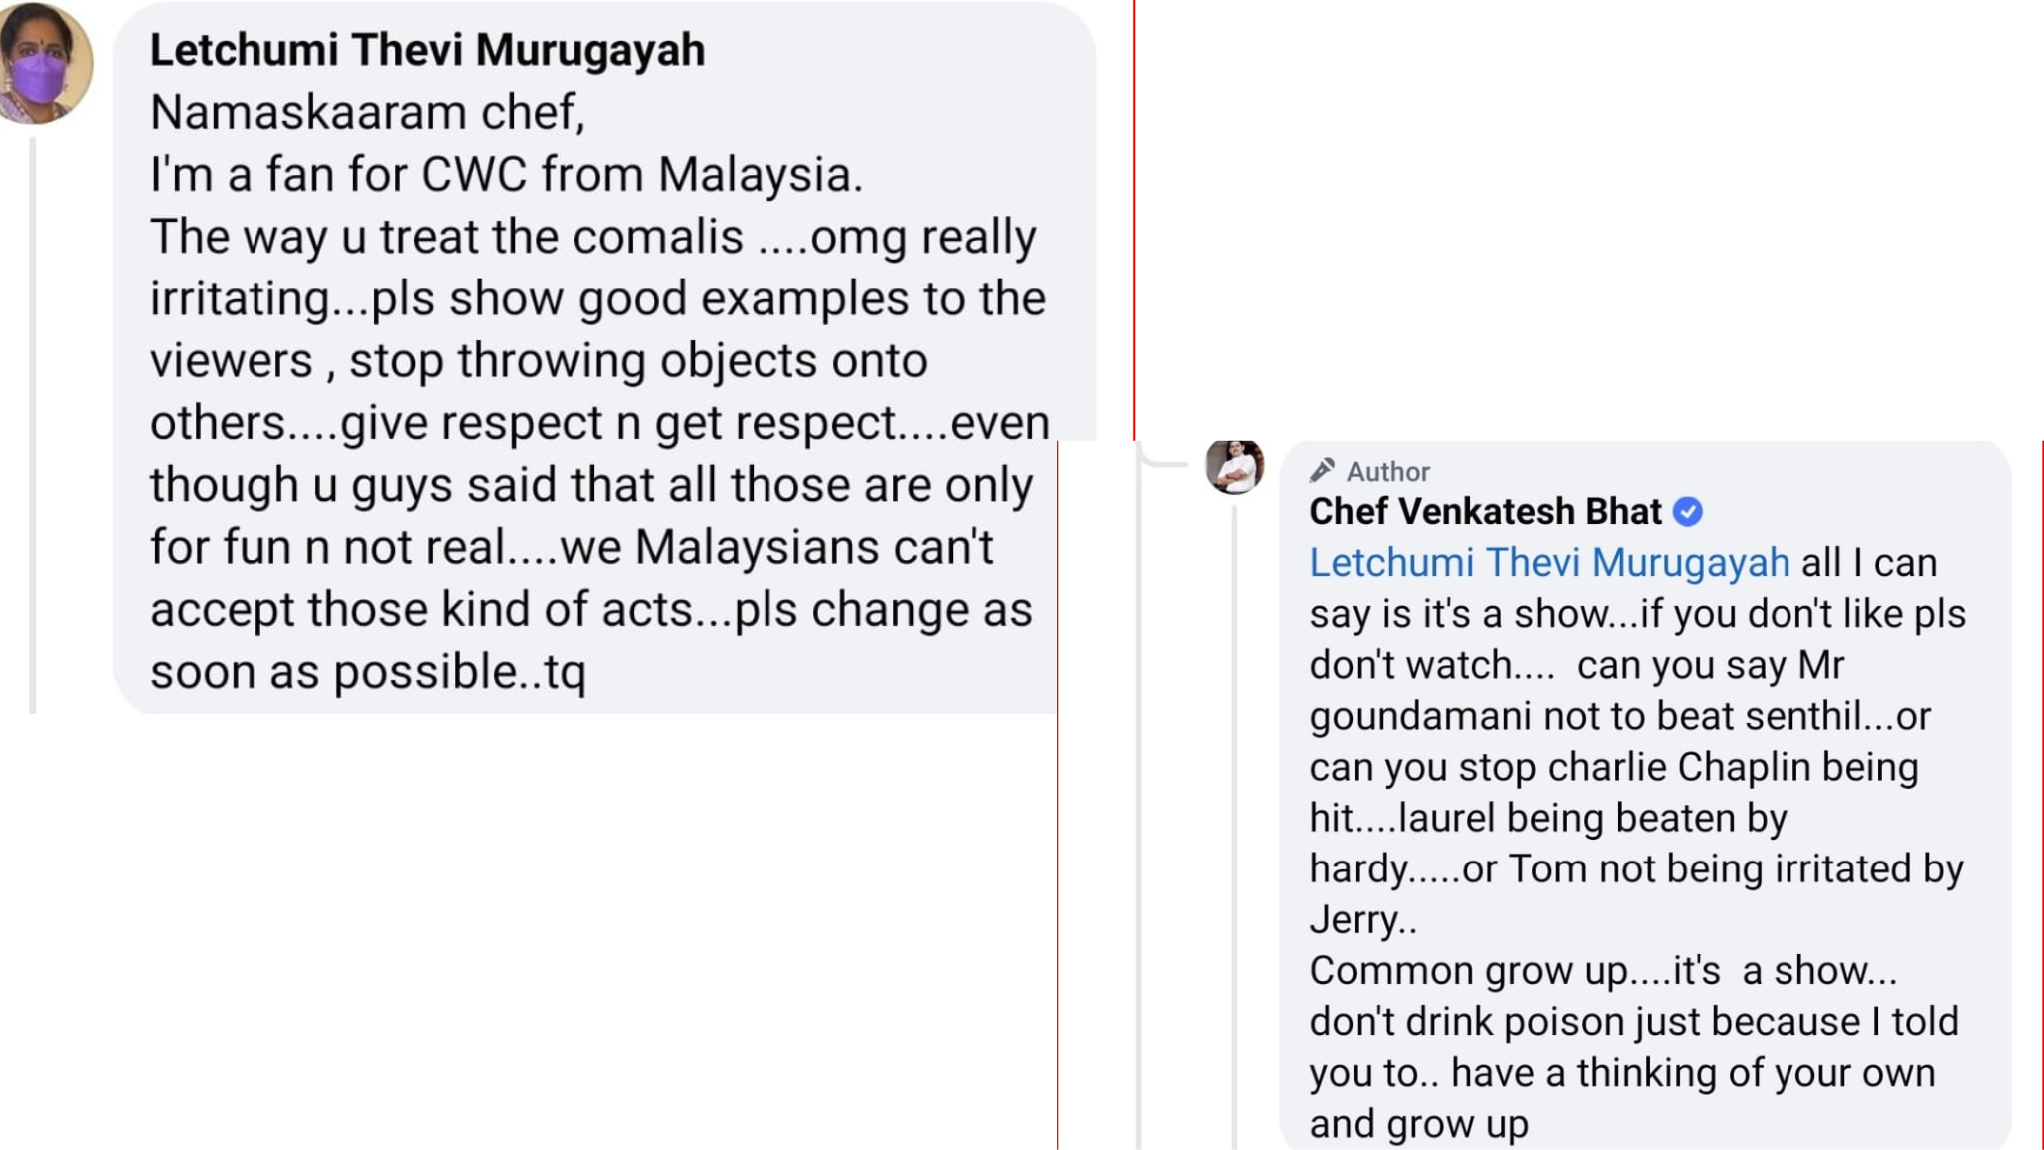This screenshot has width=2044, height=1150.
Task: Click the curved reply connector beside Venkatesh's avatar
Action: click(1163, 455)
